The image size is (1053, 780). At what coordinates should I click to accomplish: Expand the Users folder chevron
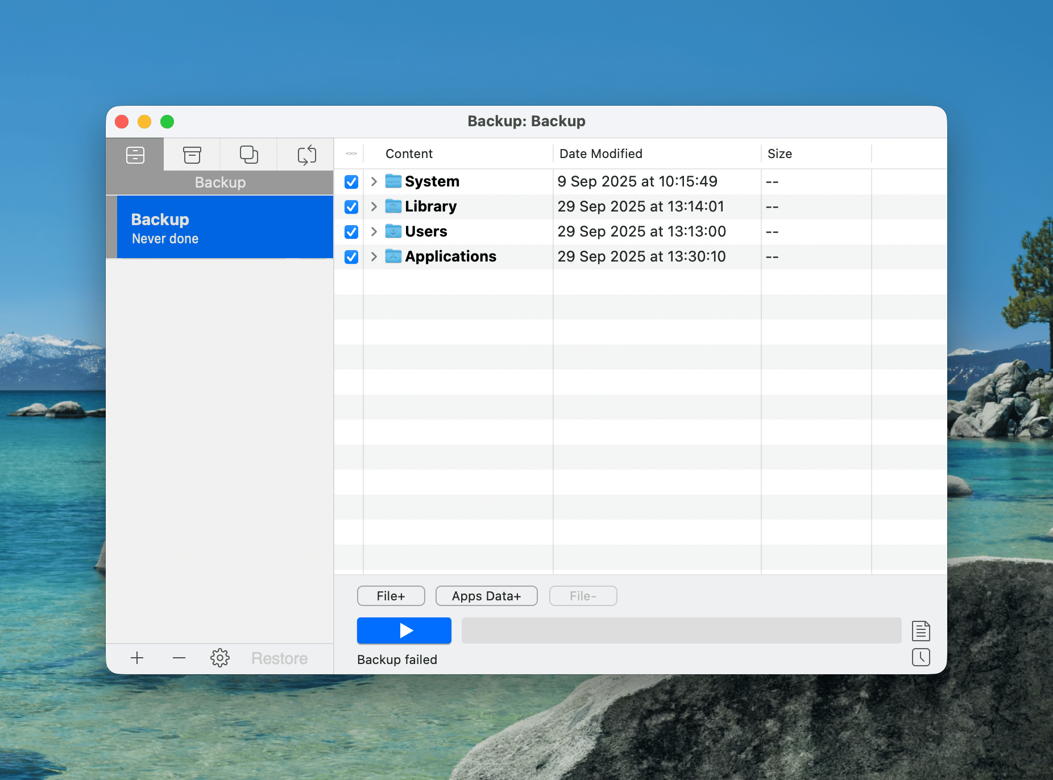pos(374,231)
